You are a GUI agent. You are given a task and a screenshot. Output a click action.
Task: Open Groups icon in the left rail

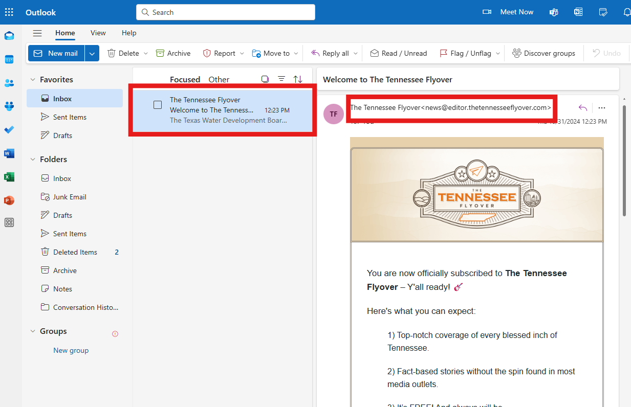[9, 106]
